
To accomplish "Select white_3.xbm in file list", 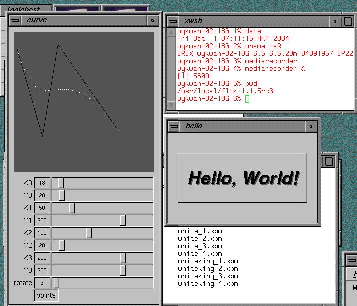I will click(200, 246).
